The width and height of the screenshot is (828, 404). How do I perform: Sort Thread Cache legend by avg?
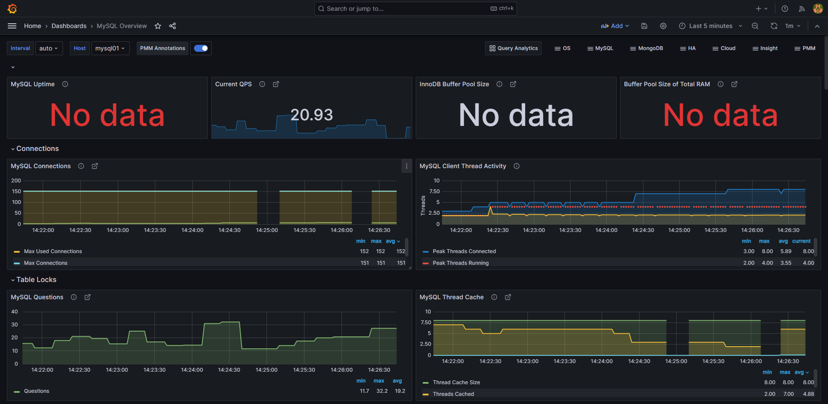pyautogui.click(x=802, y=372)
